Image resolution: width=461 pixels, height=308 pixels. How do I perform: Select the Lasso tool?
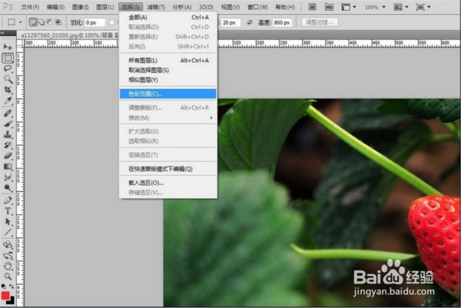(8, 69)
